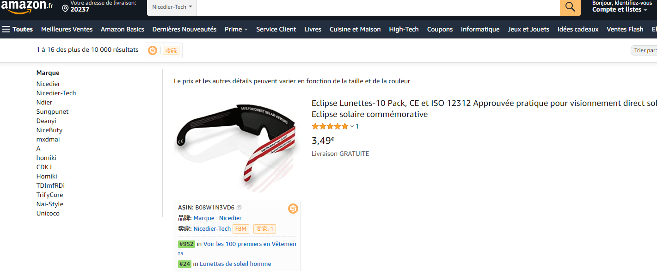Open Meilleures Ventes in the nav bar
This screenshot has height=271, width=657.
[x=67, y=29]
